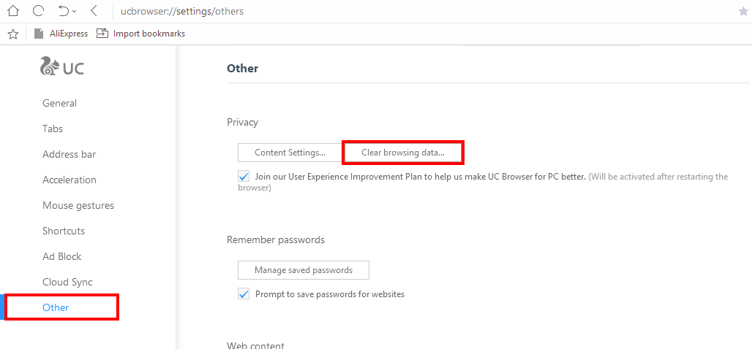This screenshot has width=752, height=349.
Task: Expand the dropdown arrow beside the undo icon
Action: point(75,12)
